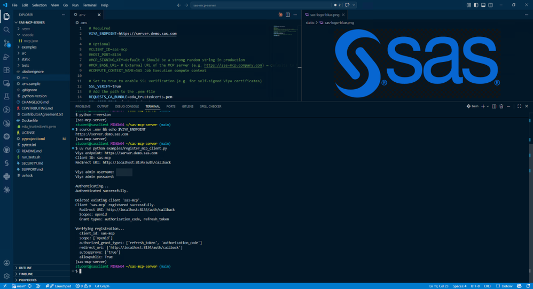
Task: Open the GitHub icon in activity bar
Action: click(x=6, y=150)
